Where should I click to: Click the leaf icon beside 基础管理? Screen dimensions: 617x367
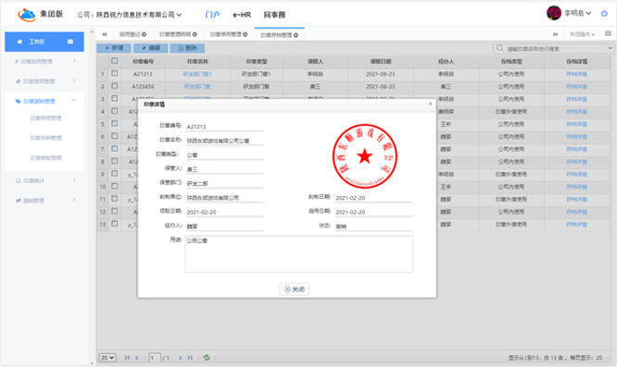(19, 201)
